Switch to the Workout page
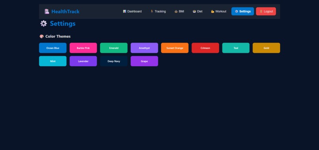319x150 pixels. pos(218,11)
